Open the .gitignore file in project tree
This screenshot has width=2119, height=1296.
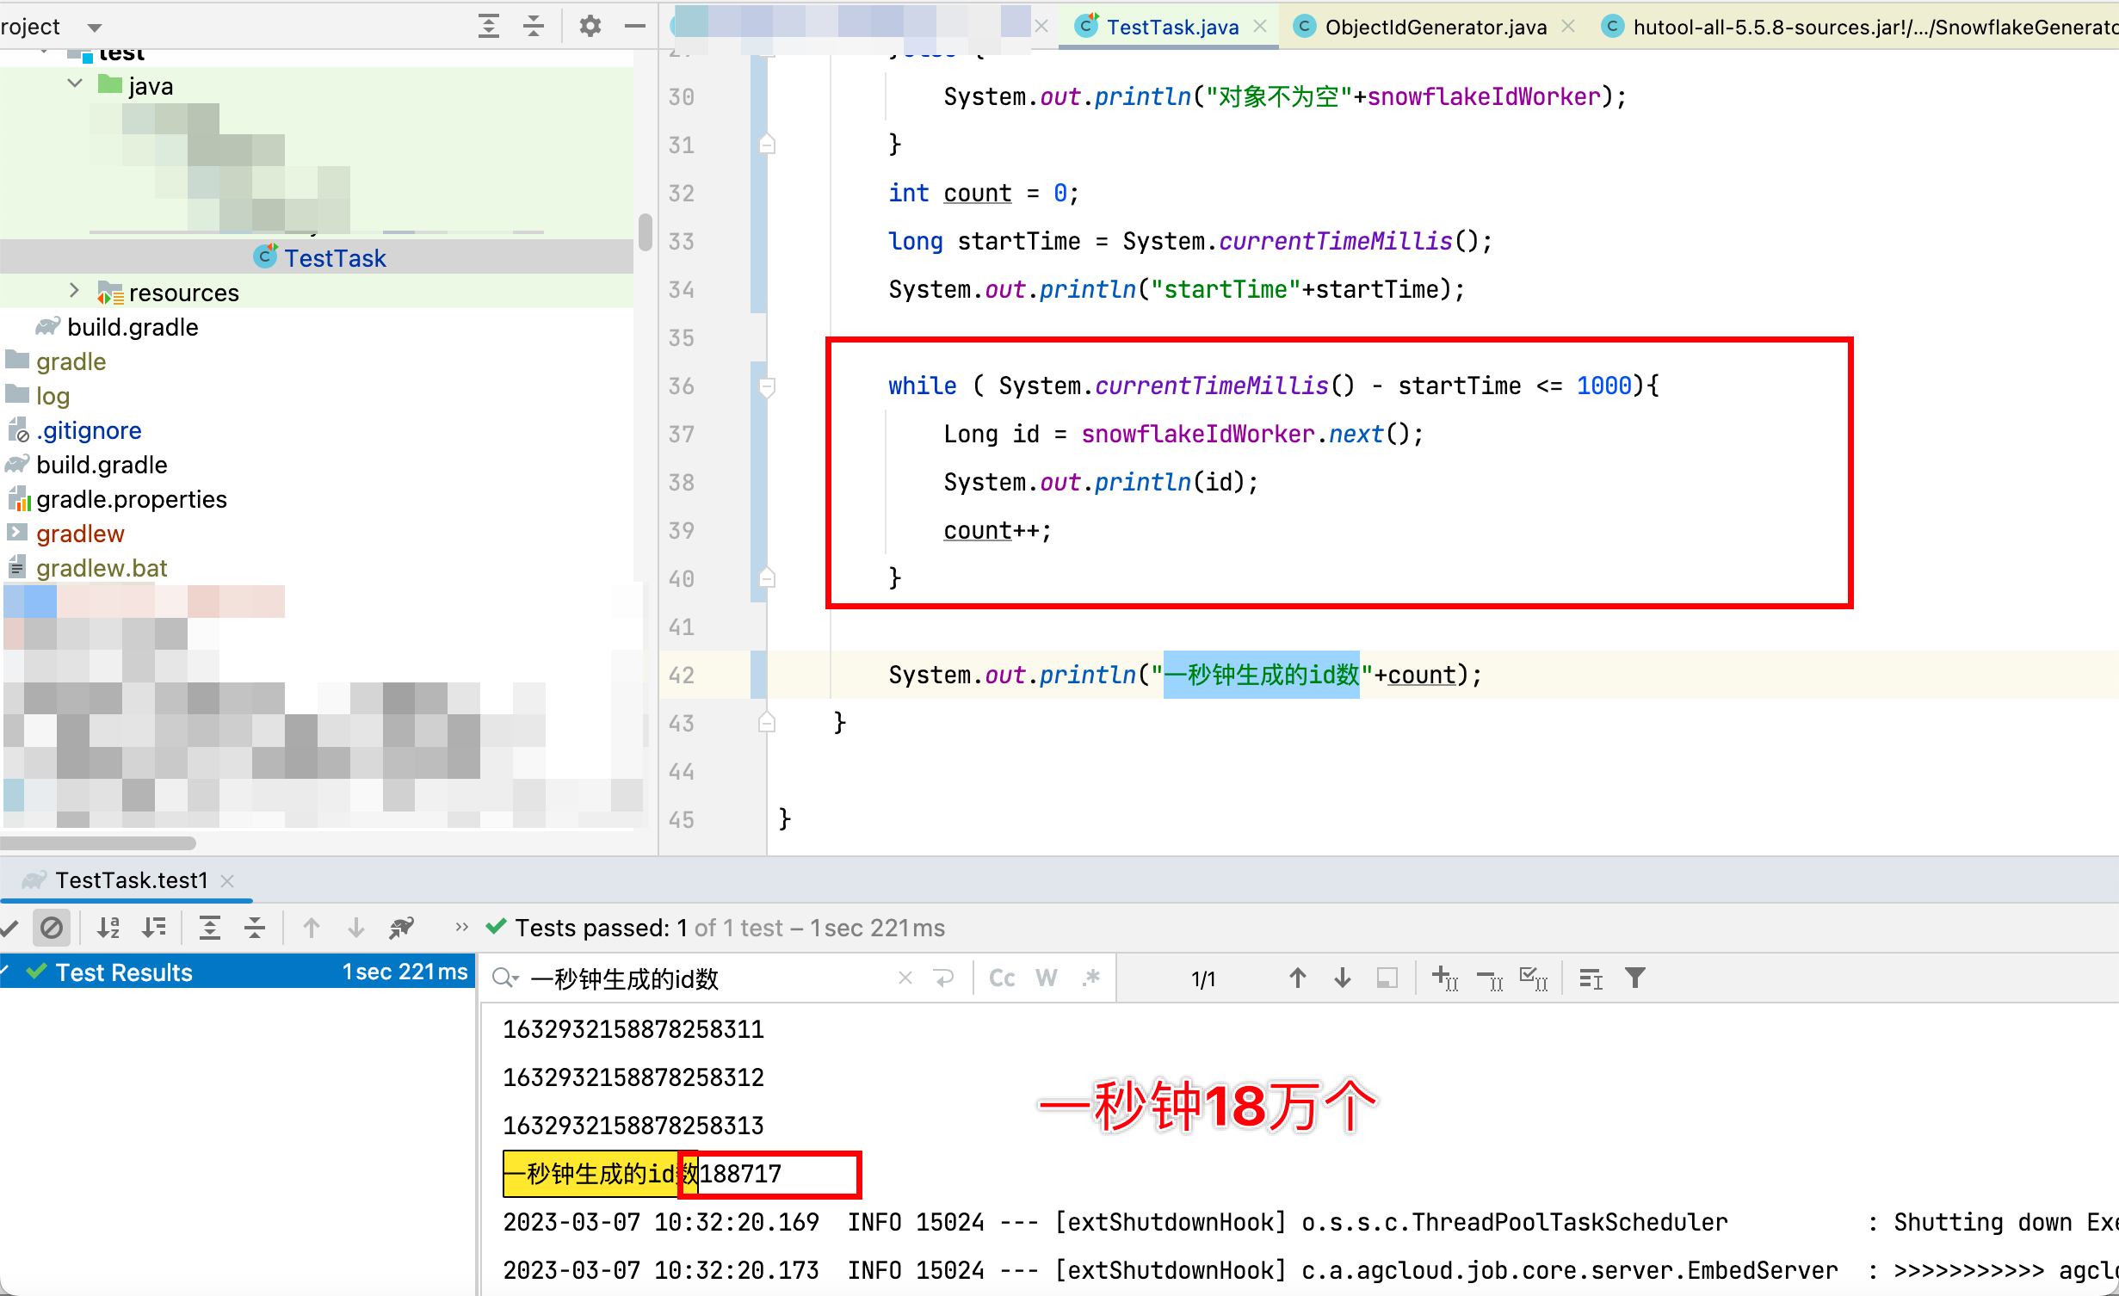point(89,430)
